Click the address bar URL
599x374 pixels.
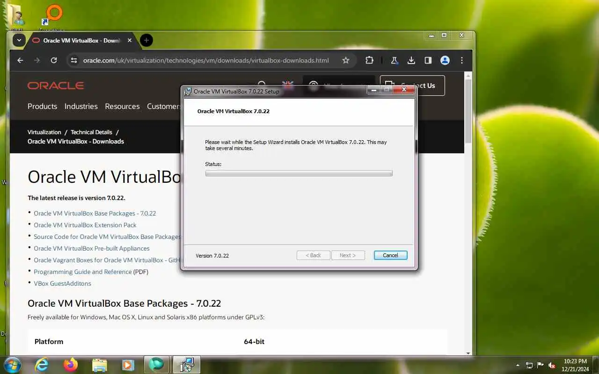coord(206,60)
